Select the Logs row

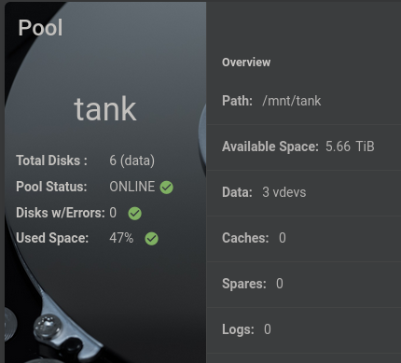(x=304, y=330)
